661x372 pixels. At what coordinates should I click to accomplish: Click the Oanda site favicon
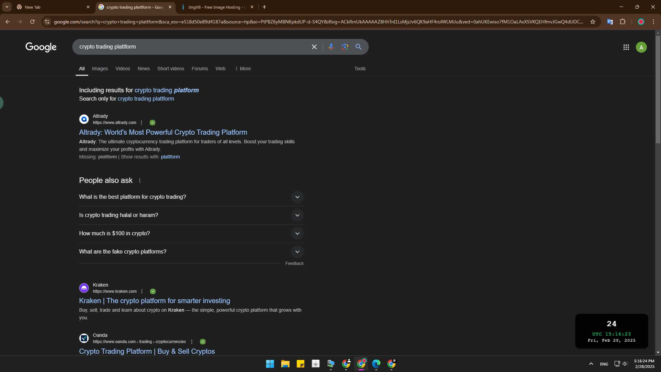tap(84, 338)
